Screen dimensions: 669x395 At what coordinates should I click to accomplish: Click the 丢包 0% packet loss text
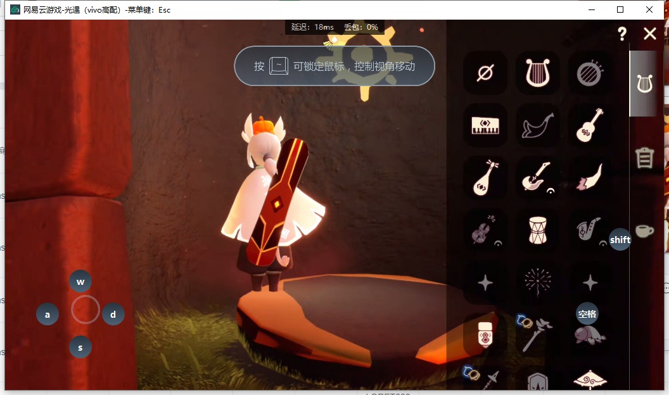point(361,27)
